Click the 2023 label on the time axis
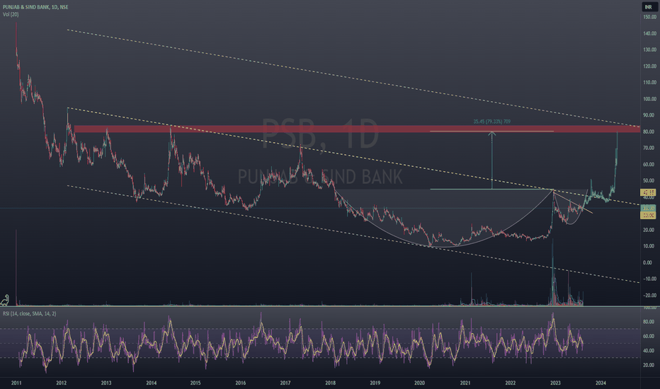Image resolution: width=660 pixels, height=389 pixels. coord(555,383)
